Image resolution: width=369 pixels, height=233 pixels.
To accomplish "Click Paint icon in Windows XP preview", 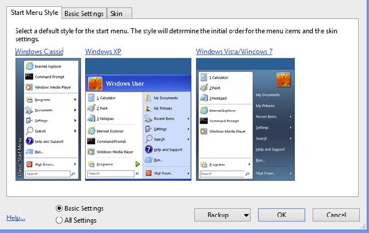I will click(x=91, y=108).
